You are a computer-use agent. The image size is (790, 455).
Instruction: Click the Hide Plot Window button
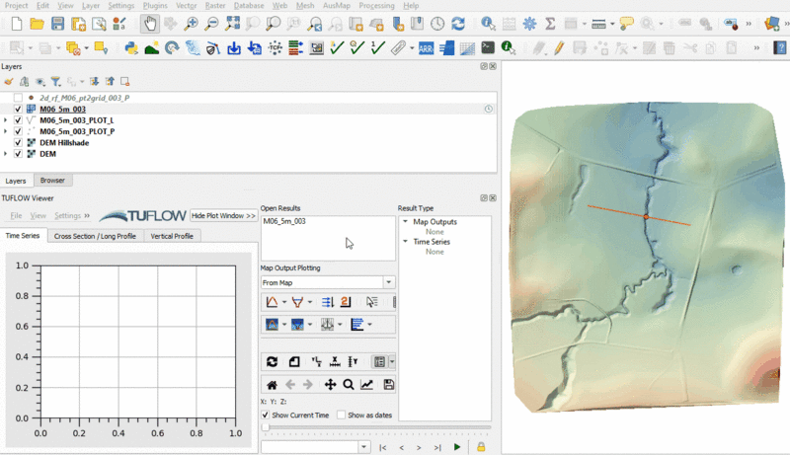(223, 215)
